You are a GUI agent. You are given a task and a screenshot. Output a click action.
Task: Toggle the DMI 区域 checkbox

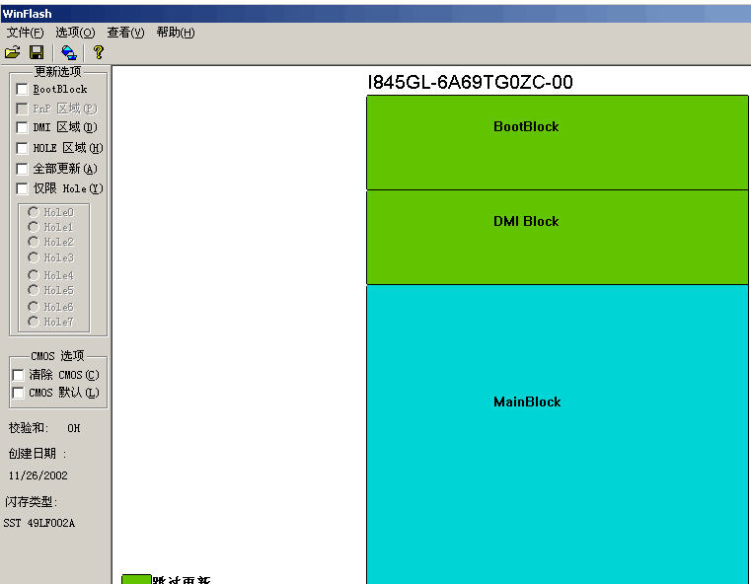click(23, 127)
